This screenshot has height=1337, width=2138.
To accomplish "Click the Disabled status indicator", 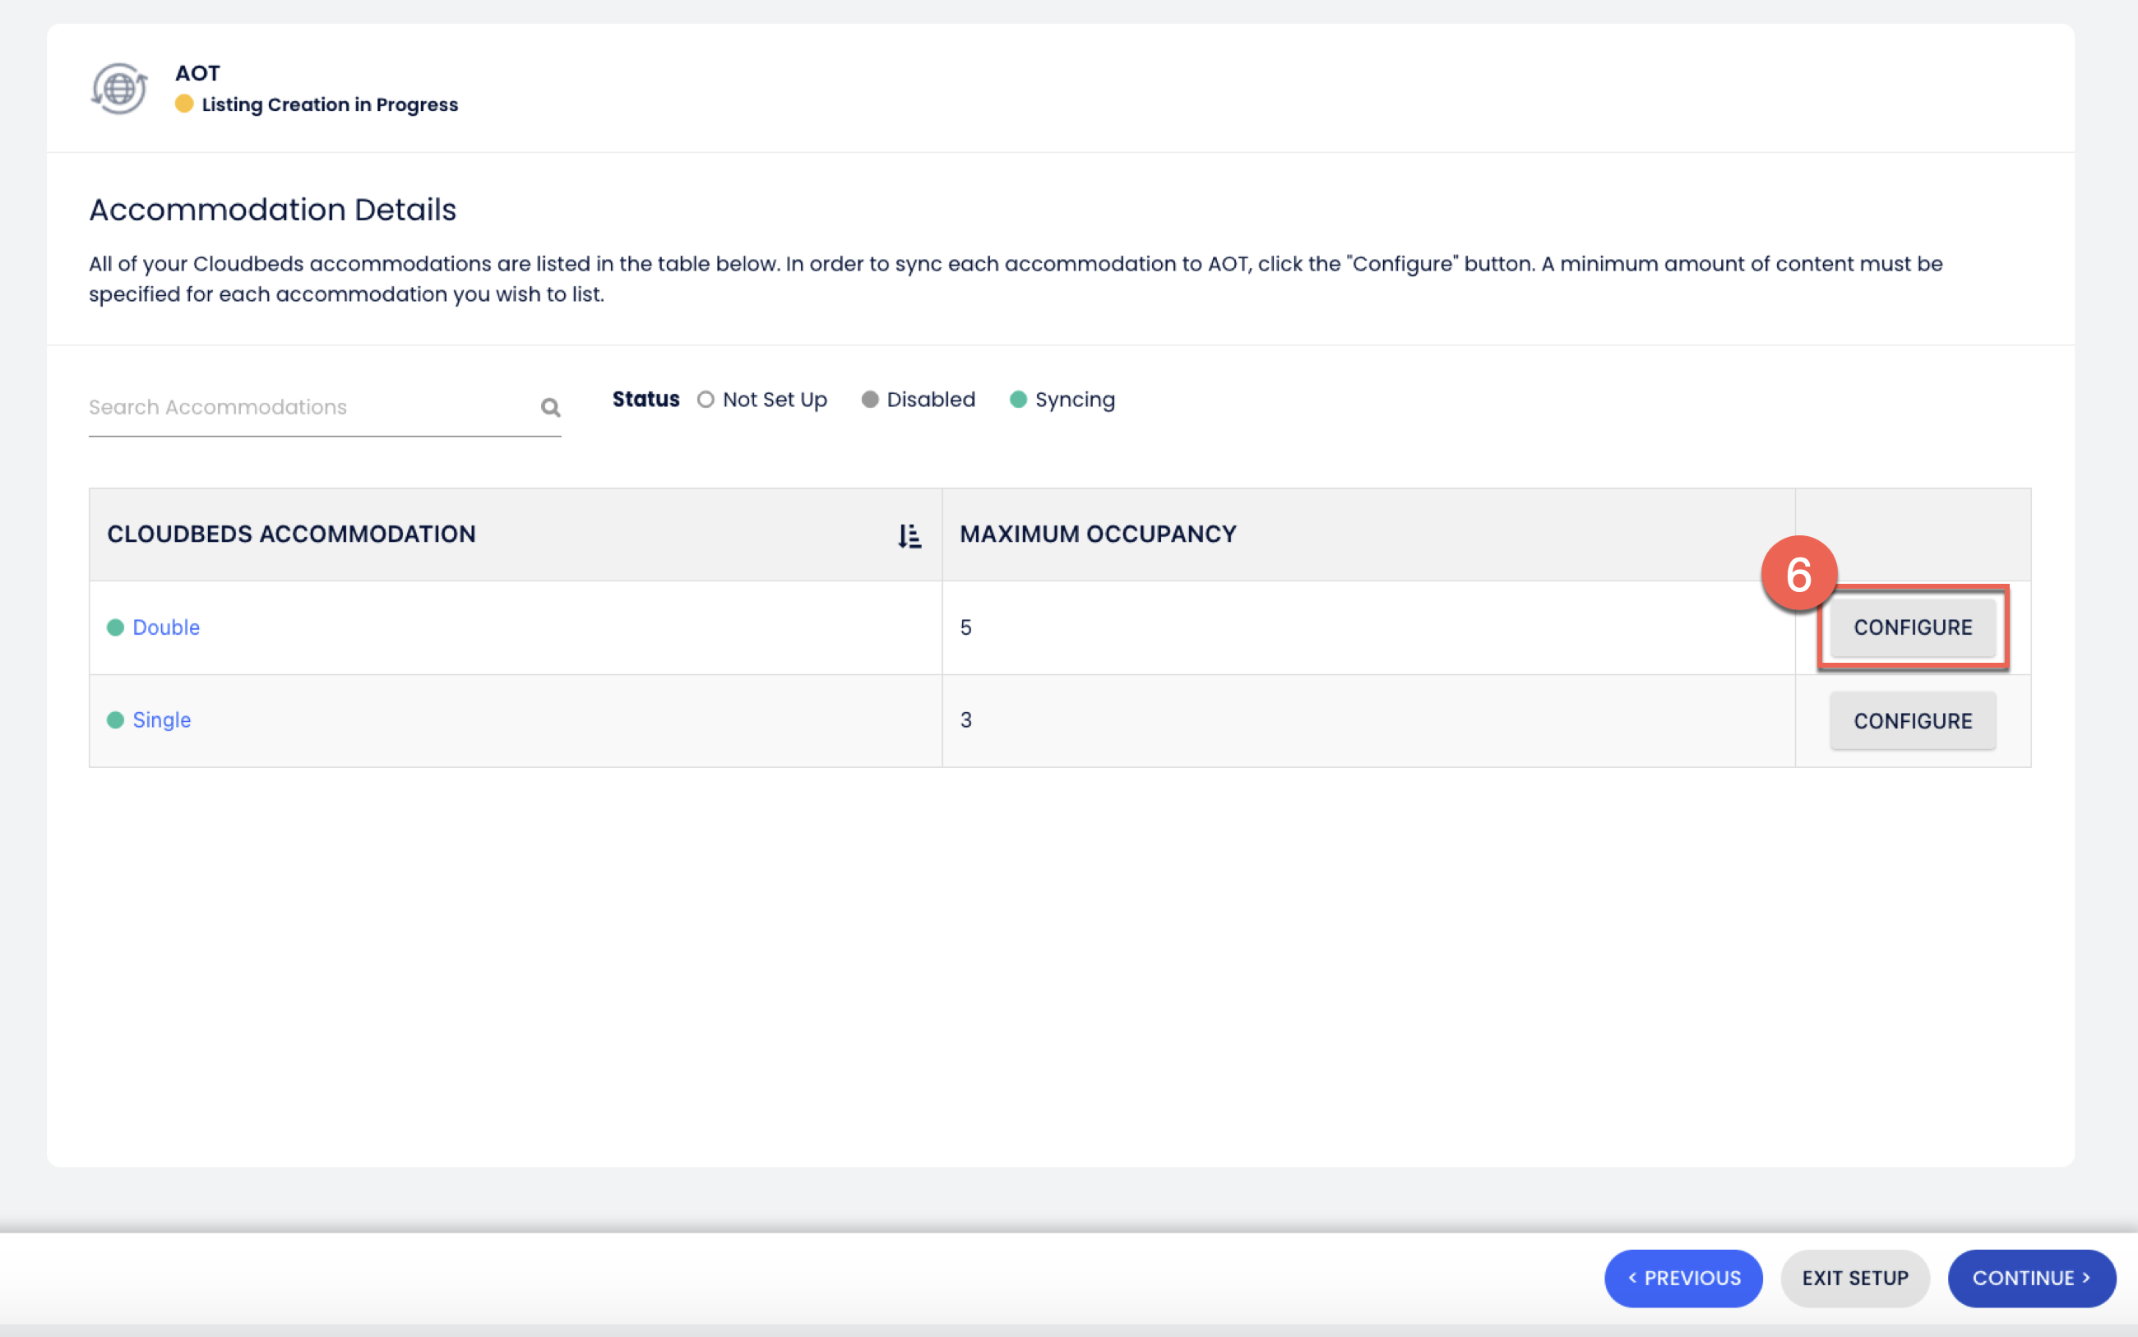I will [x=870, y=400].
